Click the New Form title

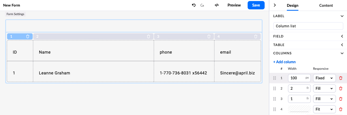[x=12, y=5]
